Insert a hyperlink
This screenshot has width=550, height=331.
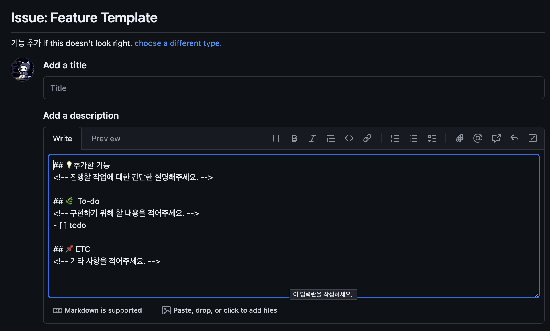click(367, 138)
